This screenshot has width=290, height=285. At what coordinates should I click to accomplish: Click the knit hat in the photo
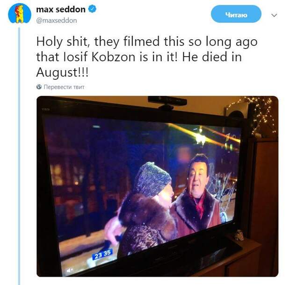152,179
